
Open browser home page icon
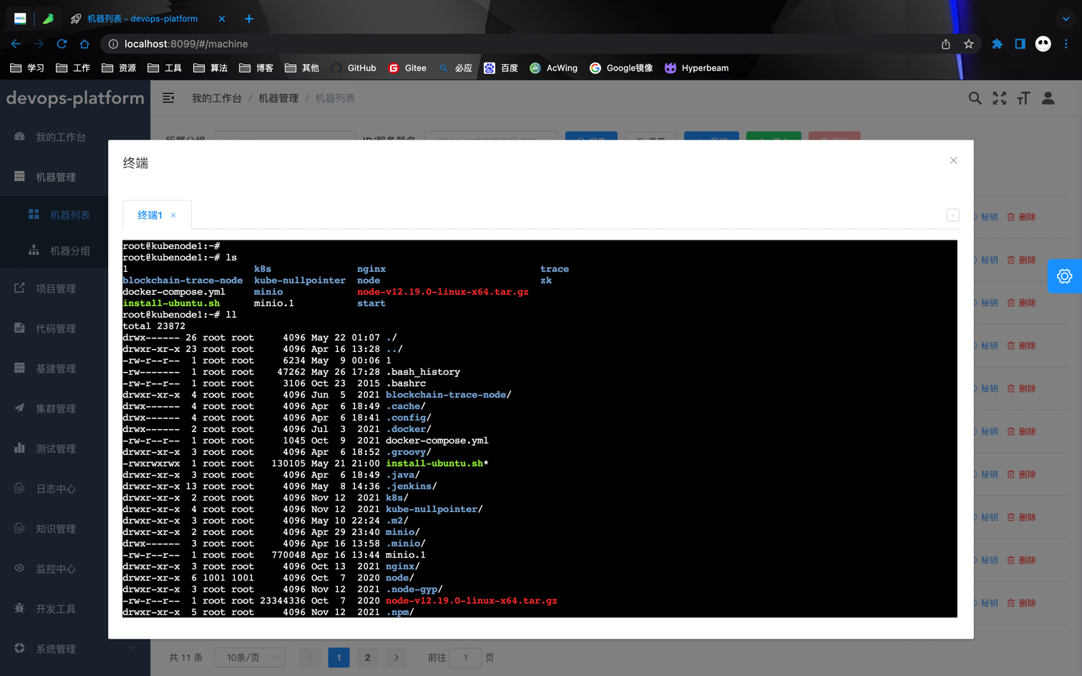84,44
